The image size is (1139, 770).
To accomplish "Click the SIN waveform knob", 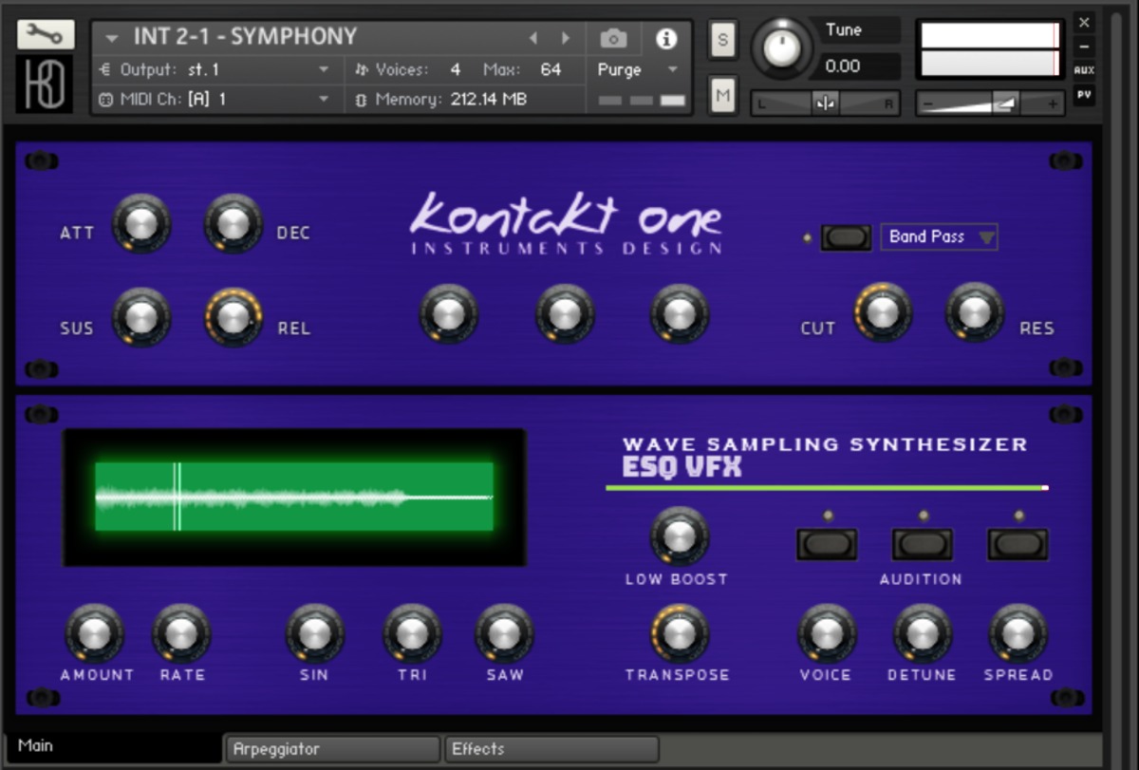I will [315, 633].
